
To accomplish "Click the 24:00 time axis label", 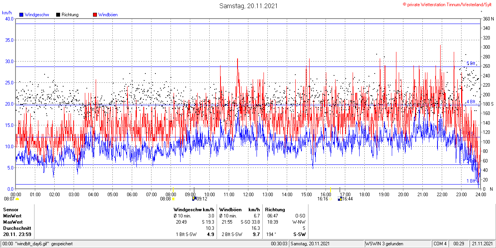I will click(481, 194).
